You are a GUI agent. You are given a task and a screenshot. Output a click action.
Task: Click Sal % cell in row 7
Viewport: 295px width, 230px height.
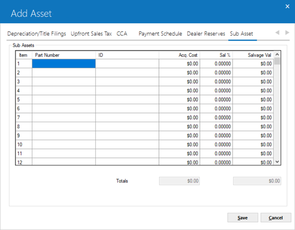point(216,118)
